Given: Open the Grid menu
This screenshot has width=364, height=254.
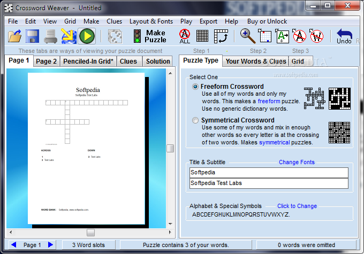Looking at the screenshot, I should [70, 21].
